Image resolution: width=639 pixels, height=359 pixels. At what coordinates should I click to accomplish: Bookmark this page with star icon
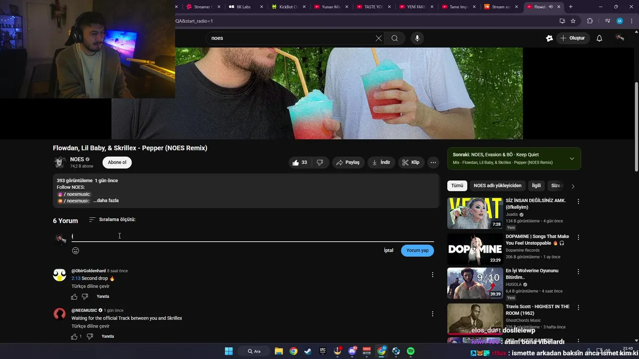(573, 21)
